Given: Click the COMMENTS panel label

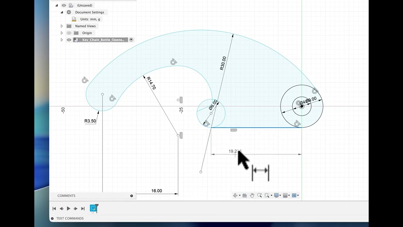Looking at the screenshot, I should (x=66, y=196).
